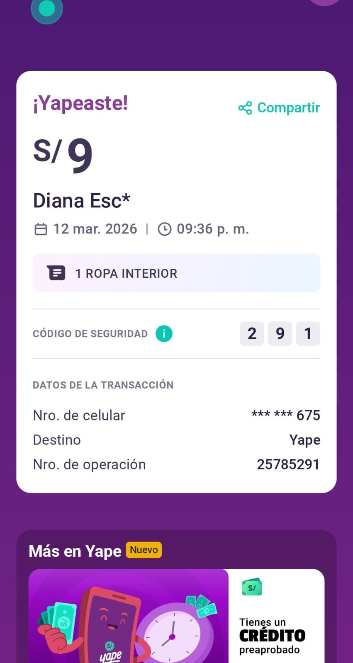Tap security code digit 1
Image resolution: width=353 pixels, height=663 pixels.
[x=308, y=333]
